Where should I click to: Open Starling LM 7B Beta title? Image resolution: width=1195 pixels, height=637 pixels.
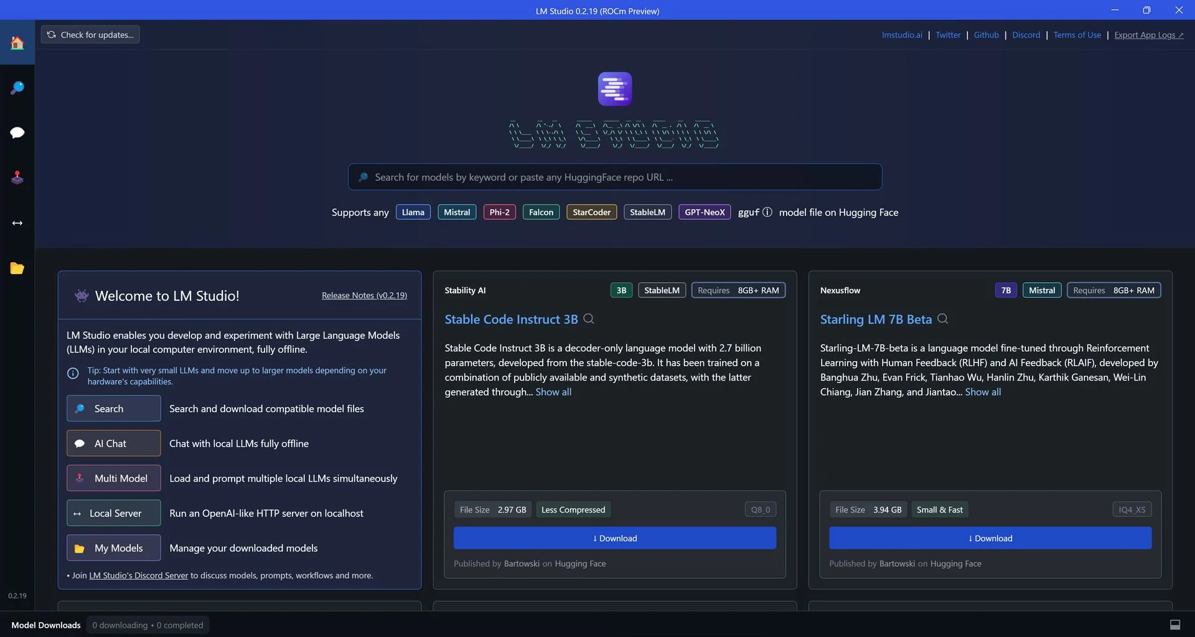[876, 319]
